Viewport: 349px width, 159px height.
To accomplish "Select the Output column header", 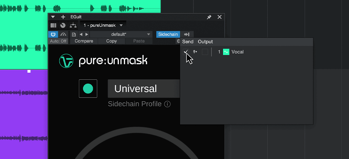I will click(206, 42).
